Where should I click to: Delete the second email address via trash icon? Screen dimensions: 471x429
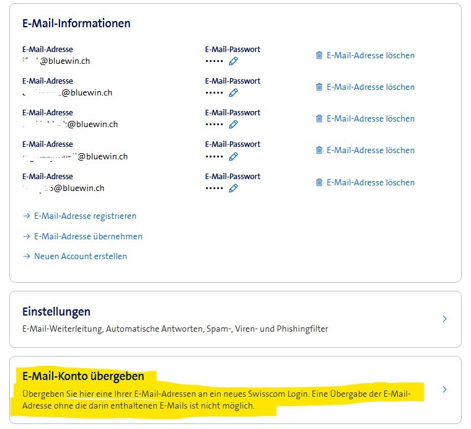point(319,87)
